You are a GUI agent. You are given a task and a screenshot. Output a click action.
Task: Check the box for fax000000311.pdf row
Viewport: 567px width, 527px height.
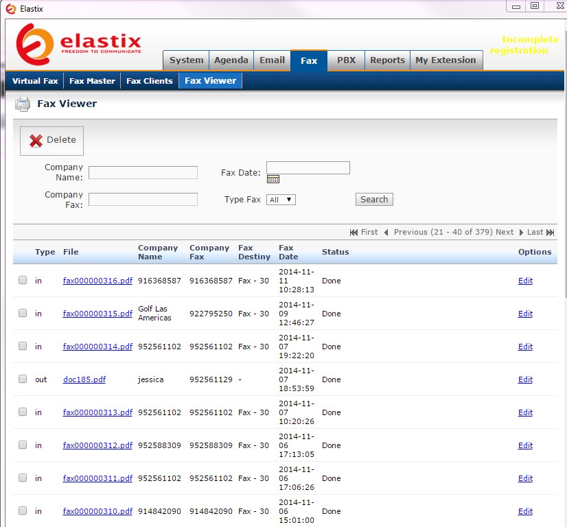point(23,478)
